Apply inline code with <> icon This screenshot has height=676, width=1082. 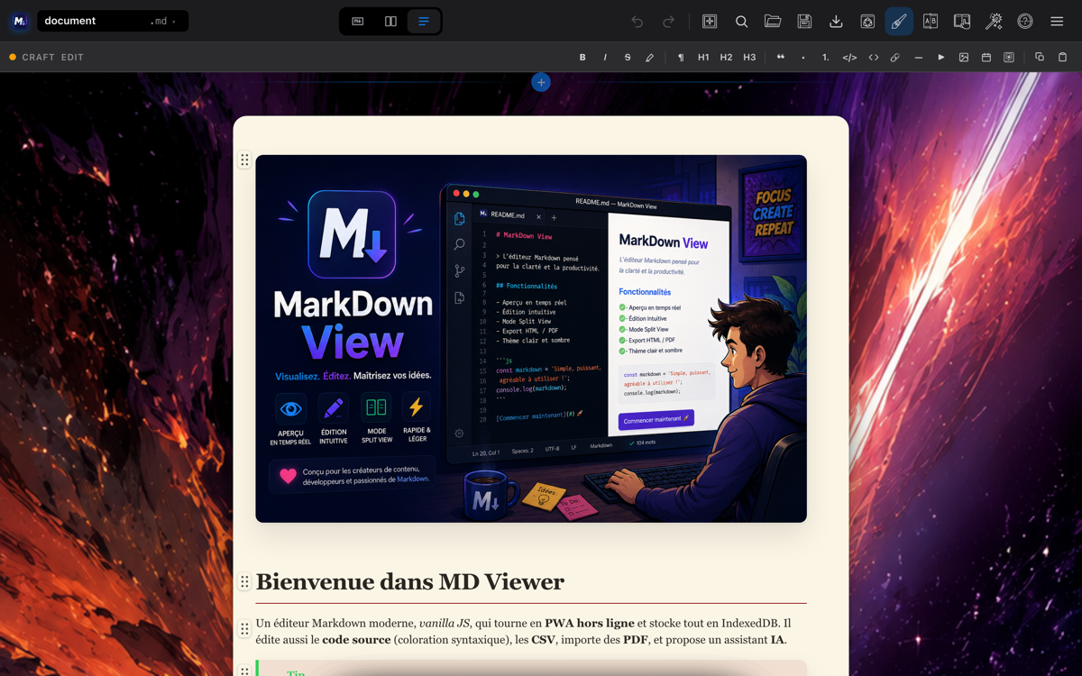[874, 57]
